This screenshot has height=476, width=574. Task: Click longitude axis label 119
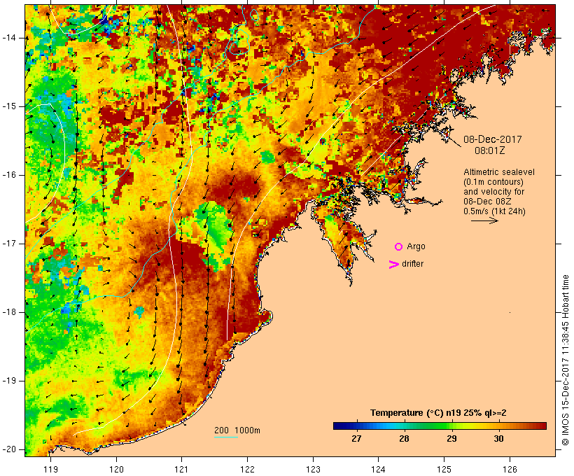click(50, 470)
